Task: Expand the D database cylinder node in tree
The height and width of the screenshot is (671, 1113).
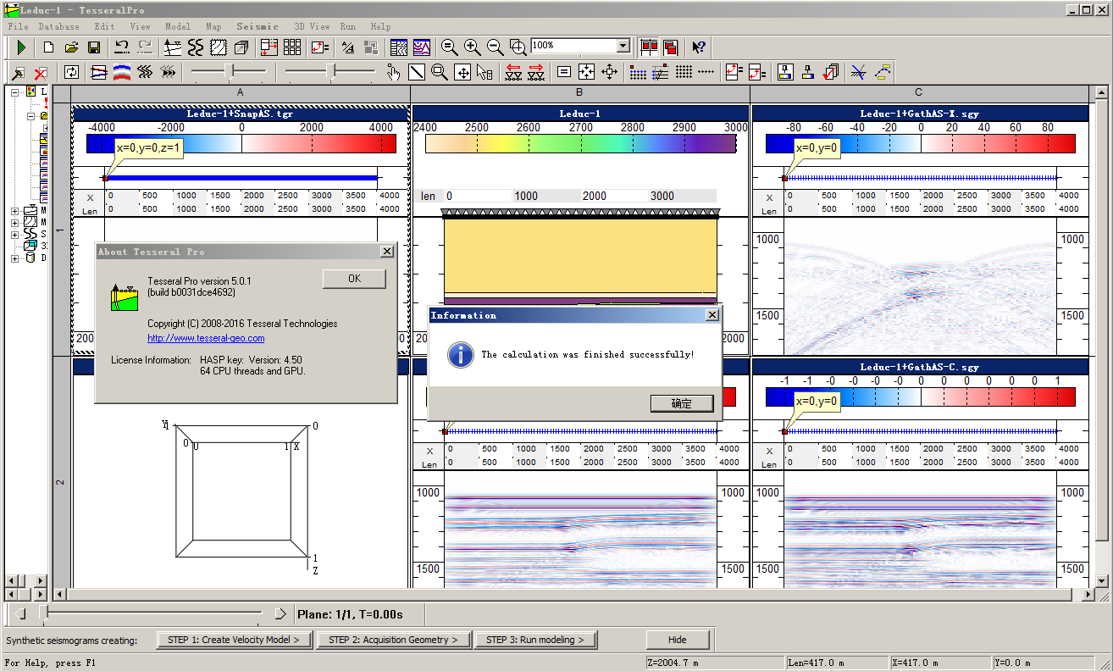Action: click(x=14, y=258)
